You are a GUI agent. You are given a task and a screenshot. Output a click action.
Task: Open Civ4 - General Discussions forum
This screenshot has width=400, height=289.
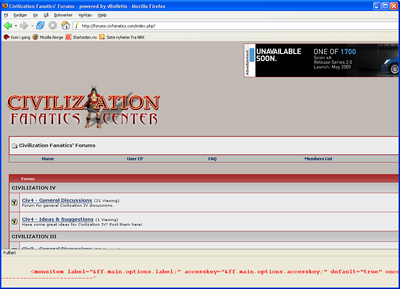click(x=57, y=200)
